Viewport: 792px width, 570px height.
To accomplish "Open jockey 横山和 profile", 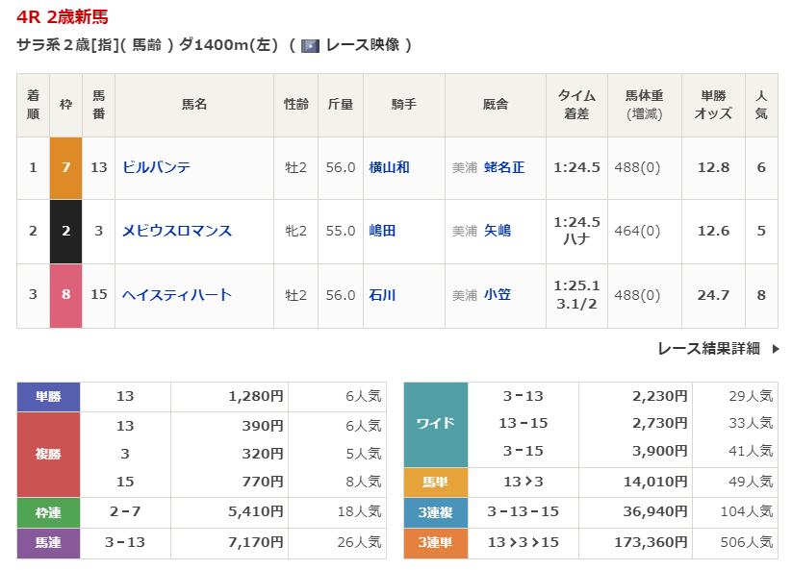I will coord(389,167).
